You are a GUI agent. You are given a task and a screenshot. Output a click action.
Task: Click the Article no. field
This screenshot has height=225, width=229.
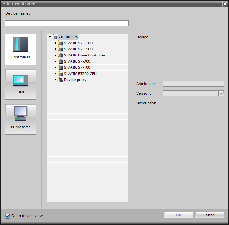point(193,84)
